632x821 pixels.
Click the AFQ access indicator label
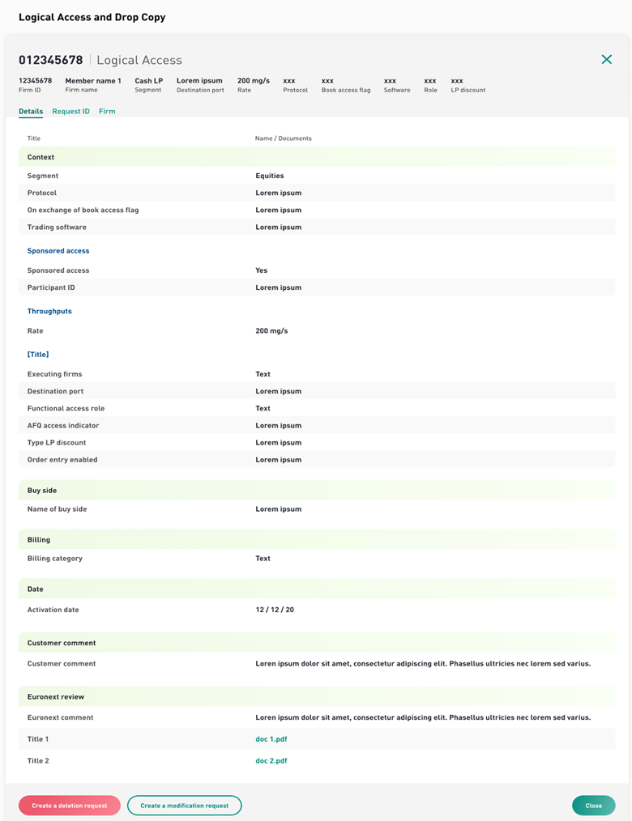[x=63, y=426]
